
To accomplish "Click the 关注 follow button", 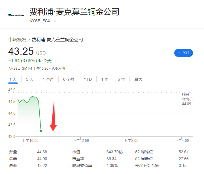I will [183, 53].
